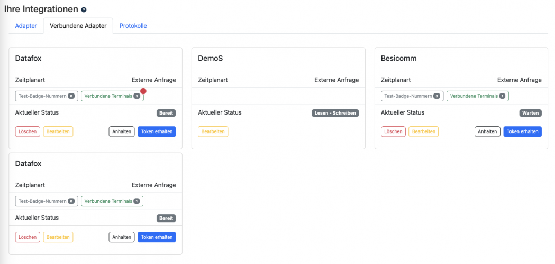Open Test-Badge-Nummern on Datafox card with 1 terminal
Image resolution: width=555 pixels, height=264 pixels.
coord(47,201)
